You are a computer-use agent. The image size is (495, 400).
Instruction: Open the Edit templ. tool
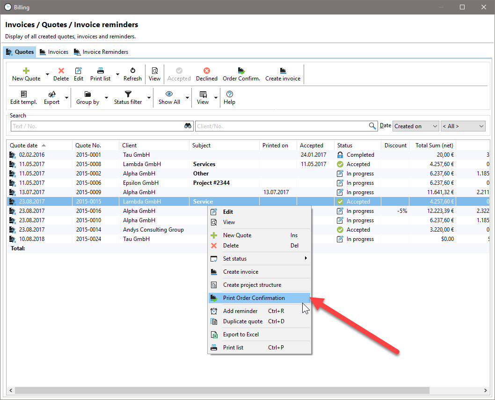point(24,98)
